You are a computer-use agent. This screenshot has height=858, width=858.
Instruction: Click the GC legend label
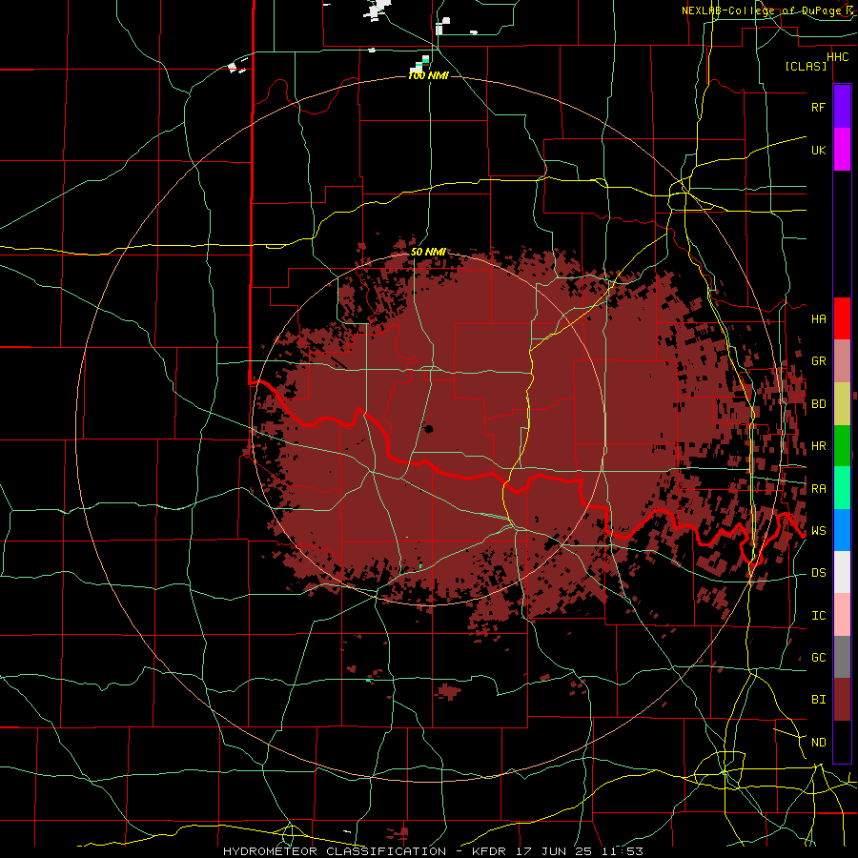pos(818,658)
